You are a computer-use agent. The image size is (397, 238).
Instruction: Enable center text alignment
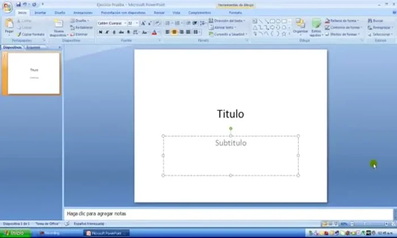174,32
